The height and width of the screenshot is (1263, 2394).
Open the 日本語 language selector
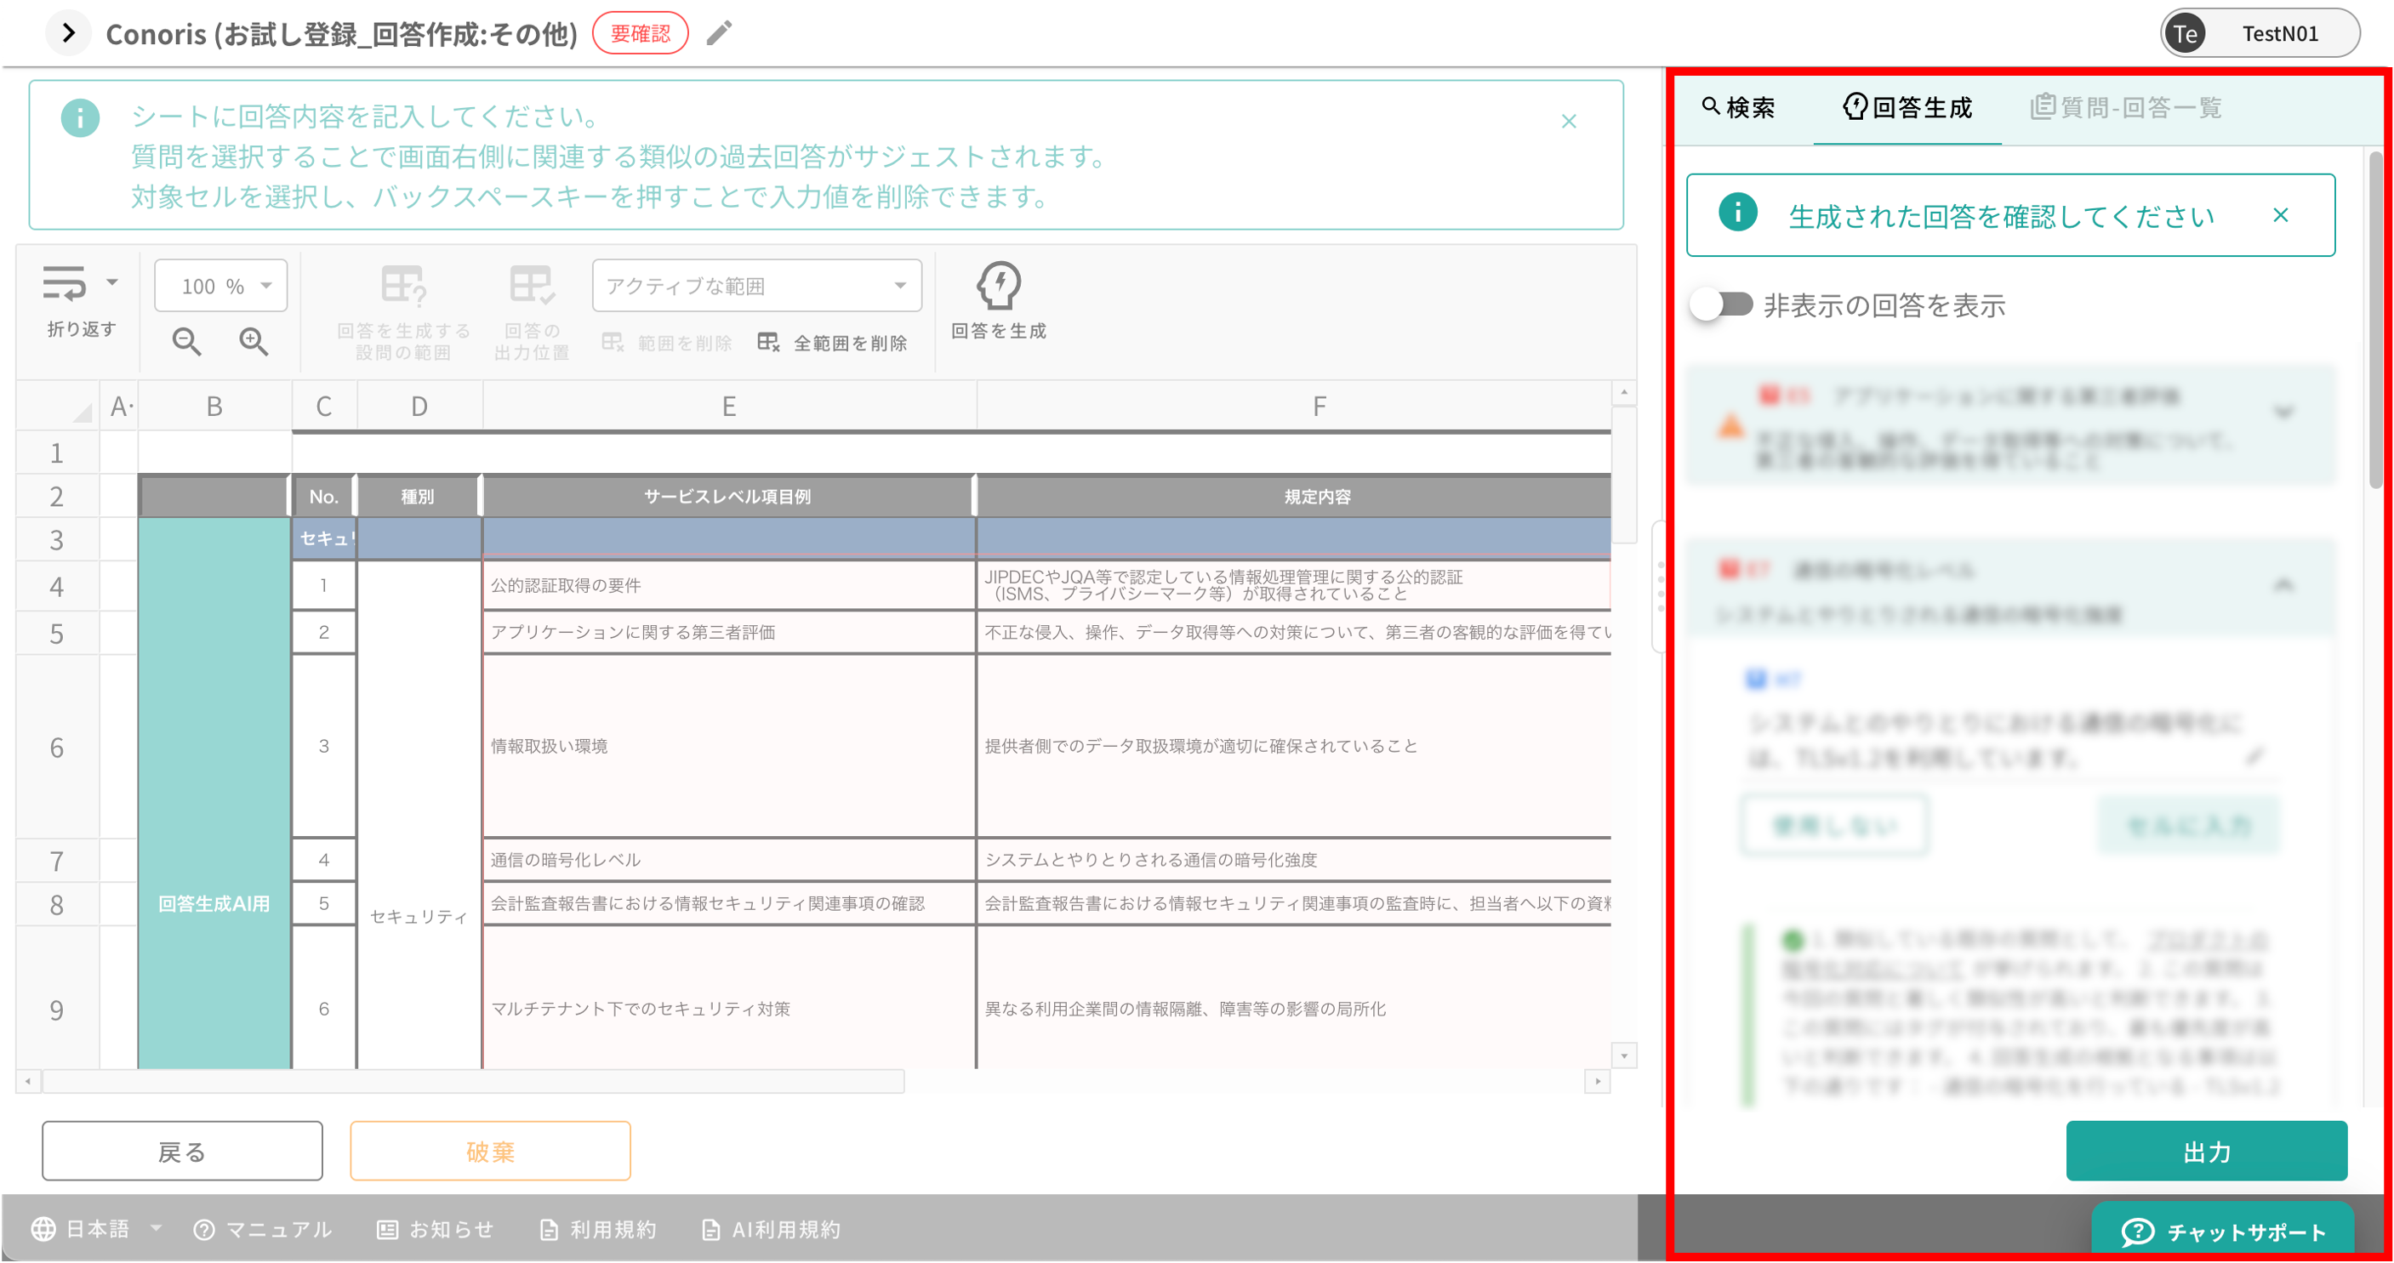point(97,1229)
